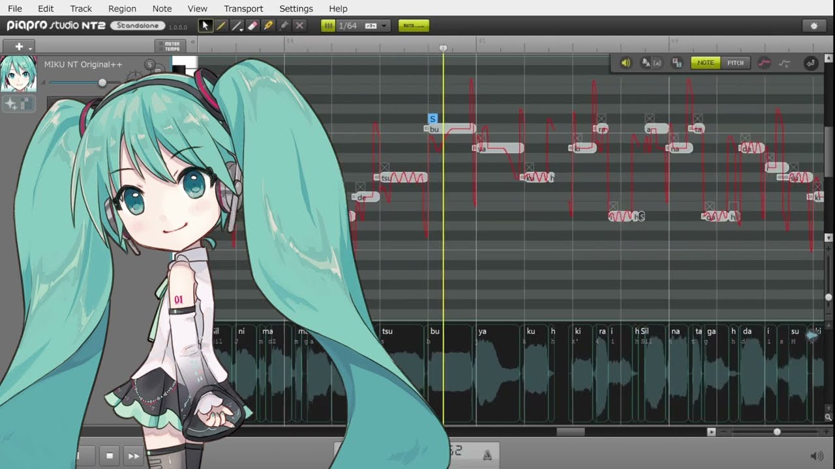Open settings via the gear button
This screenshot has height=469, width=835.
pos(813,26)
